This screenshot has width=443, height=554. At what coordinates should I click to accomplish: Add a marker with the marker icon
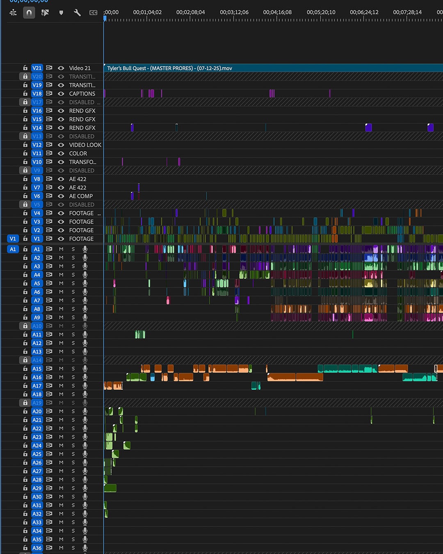tap(61, 13)
